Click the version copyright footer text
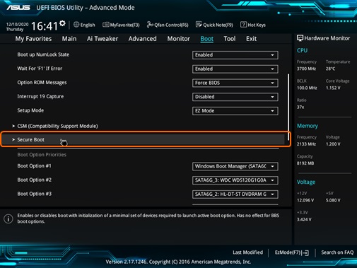Viewport: 357px width, 268px height. (x=178, y=262)
